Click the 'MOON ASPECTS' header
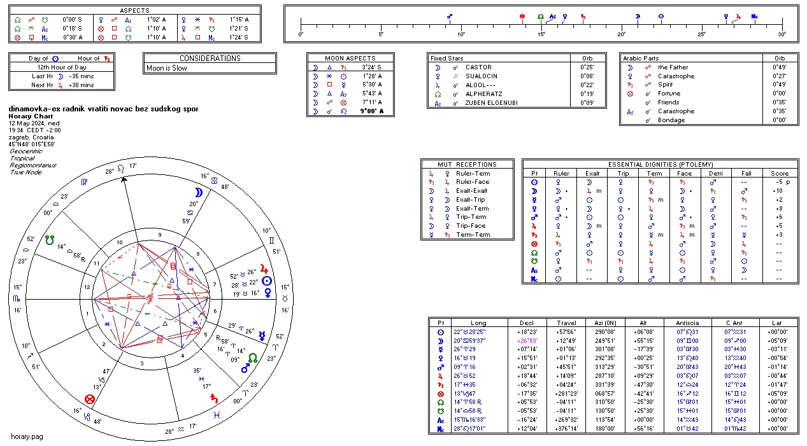807x446 pixels. pyautogui.click(x=350, y=59)
